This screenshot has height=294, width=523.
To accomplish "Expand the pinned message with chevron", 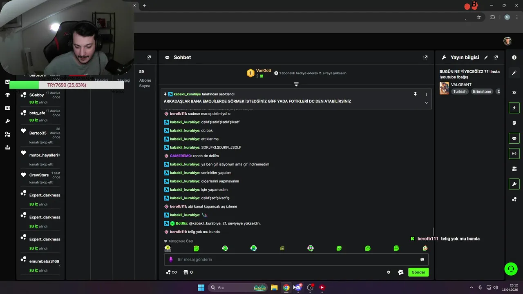I will tap(426, 103).
